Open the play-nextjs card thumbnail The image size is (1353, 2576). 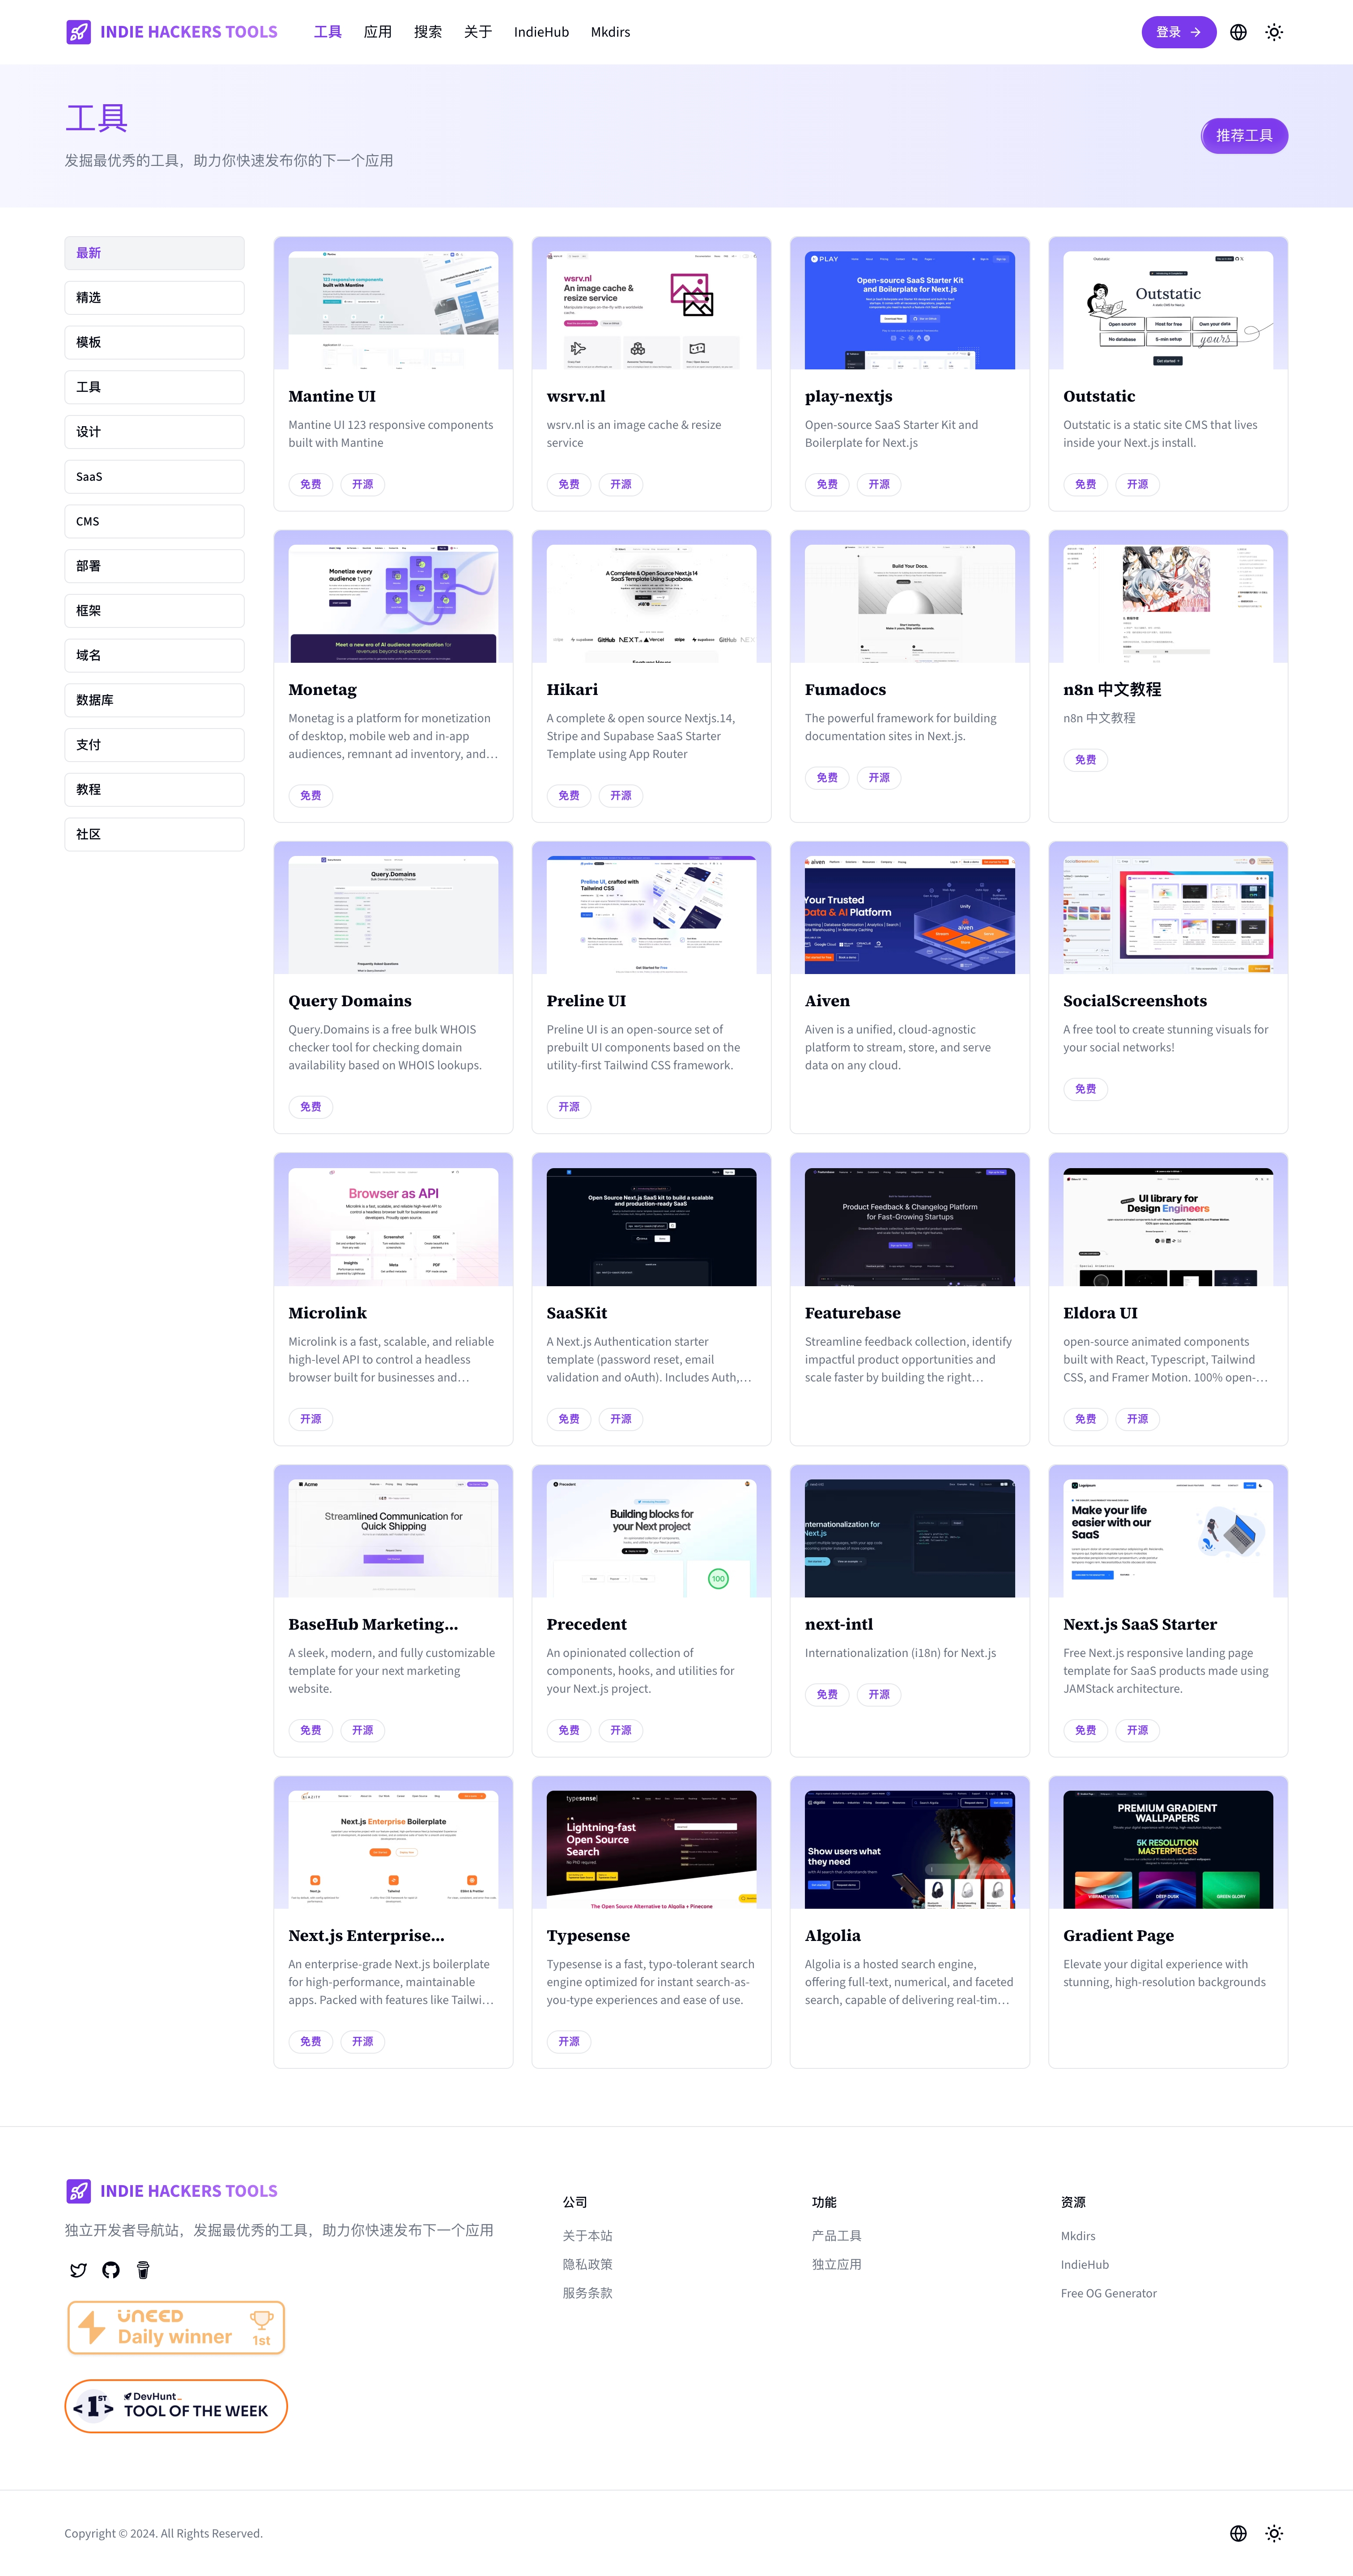910,310
